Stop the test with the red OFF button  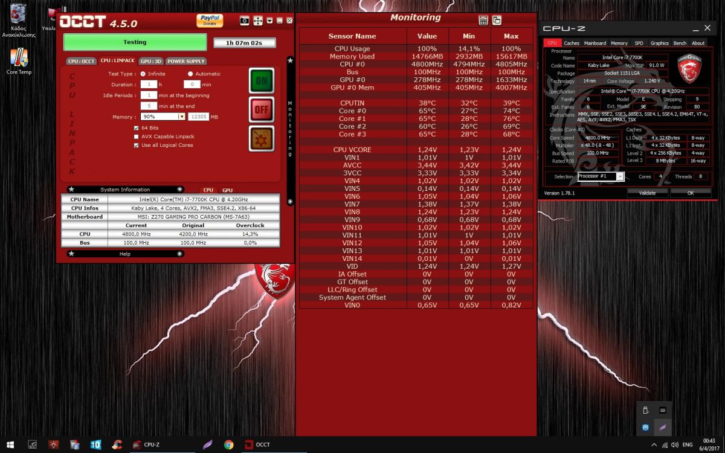pyautogui.click(x=262, y=109)
